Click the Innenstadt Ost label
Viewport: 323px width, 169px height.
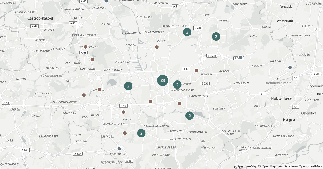[x=182, y=90]
